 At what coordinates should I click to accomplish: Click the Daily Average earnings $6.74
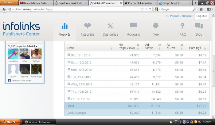202,113
